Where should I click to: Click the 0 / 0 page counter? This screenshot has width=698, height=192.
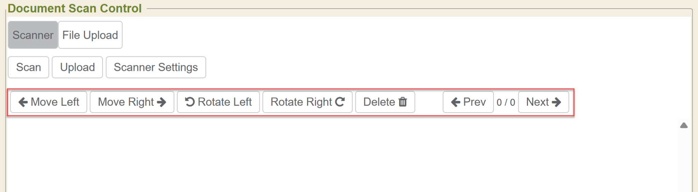[x=506, y=102]
